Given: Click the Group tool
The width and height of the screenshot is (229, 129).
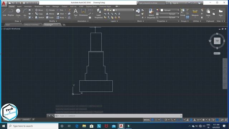Looking at the screenshot, I should [x=182, y=12].
